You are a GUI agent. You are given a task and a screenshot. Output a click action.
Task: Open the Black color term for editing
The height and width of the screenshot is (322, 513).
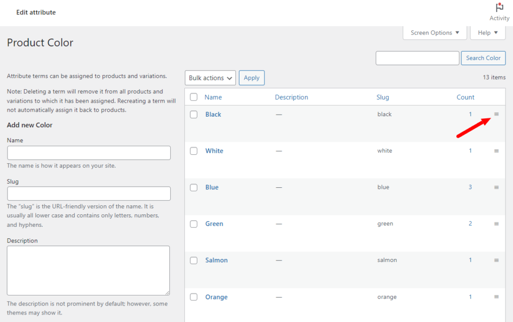213,114
